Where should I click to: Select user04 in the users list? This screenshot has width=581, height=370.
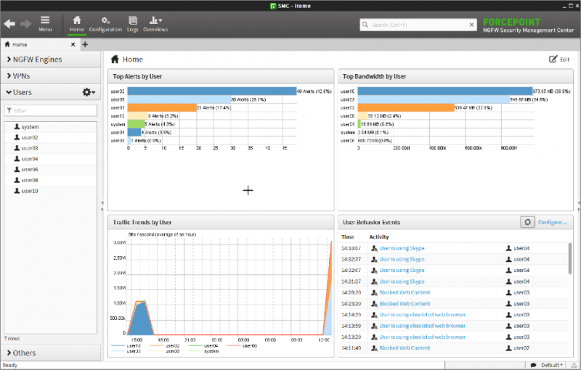point(51,159)
